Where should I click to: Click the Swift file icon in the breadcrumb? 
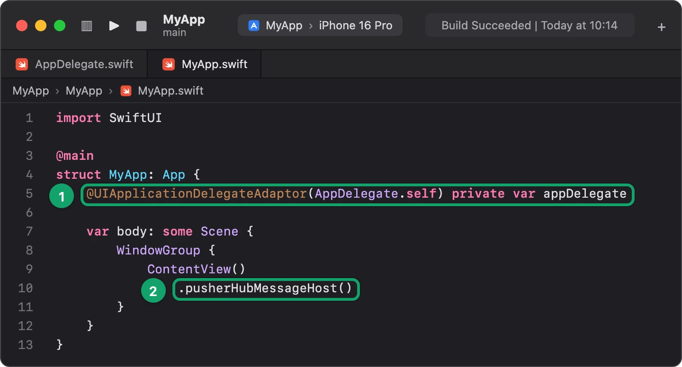point(126,91)
